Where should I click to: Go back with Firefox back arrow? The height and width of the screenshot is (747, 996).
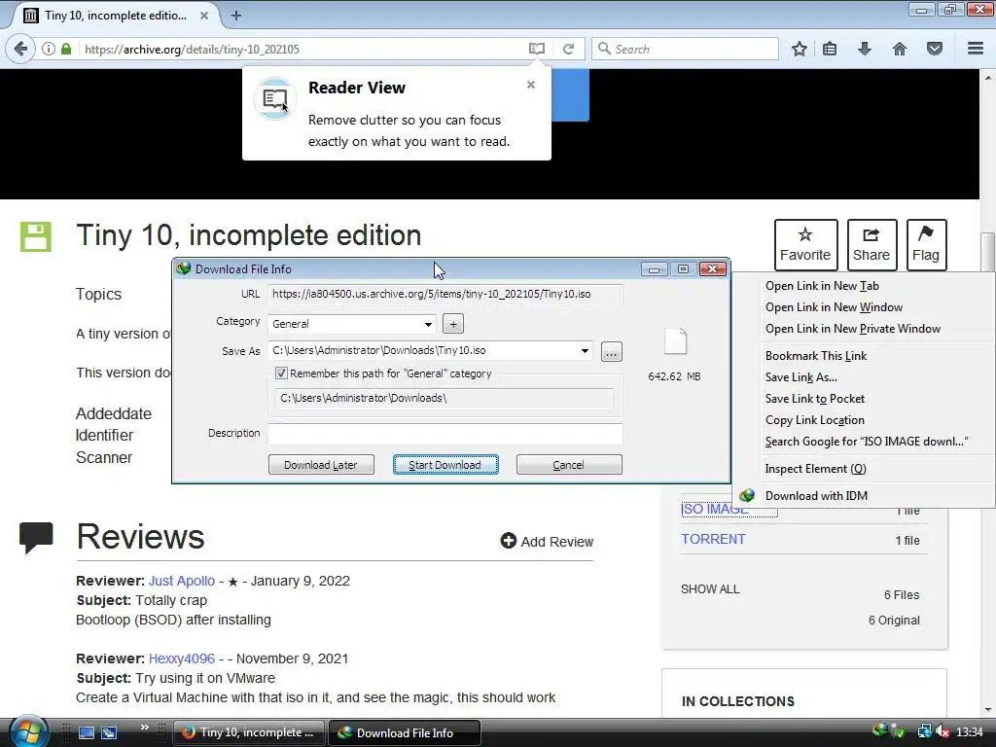[x=20, y=49]
